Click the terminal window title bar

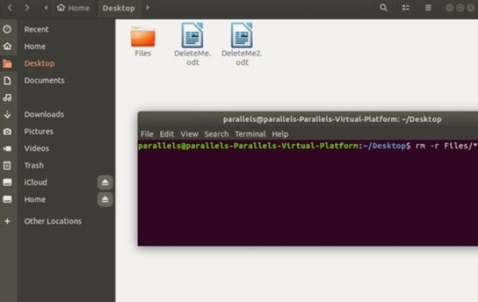(x=308, y=119)
